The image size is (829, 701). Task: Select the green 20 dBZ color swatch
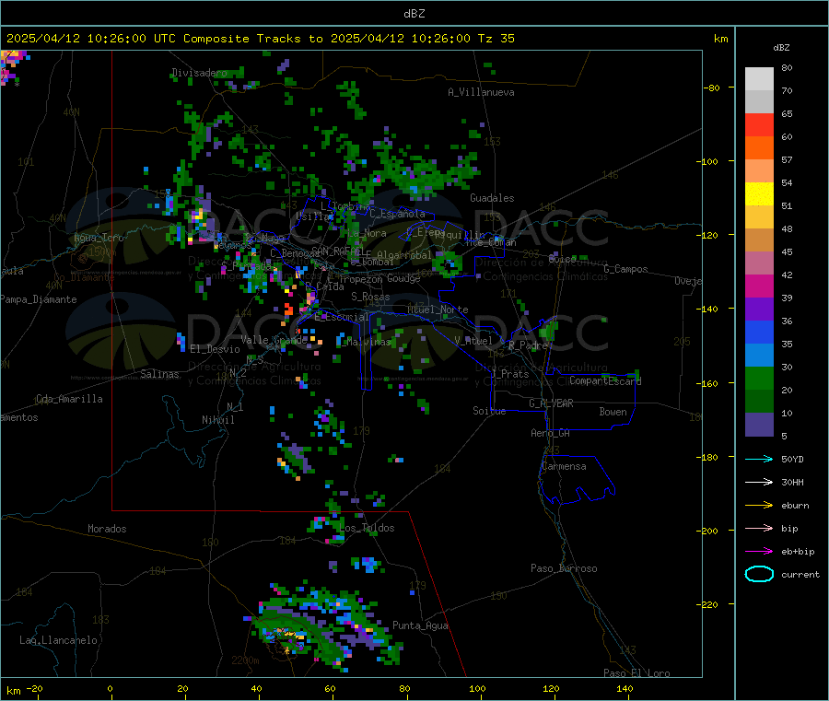coord(759,378)
